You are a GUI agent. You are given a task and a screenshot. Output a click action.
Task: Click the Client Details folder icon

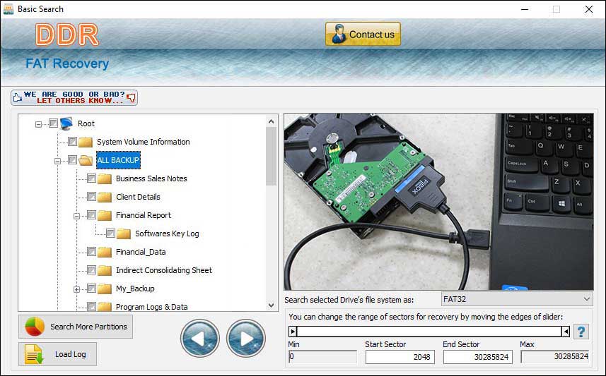pyautogui.click(x=105, y=197)
